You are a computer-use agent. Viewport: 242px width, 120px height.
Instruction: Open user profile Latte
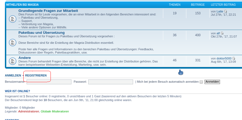(220, 11)
